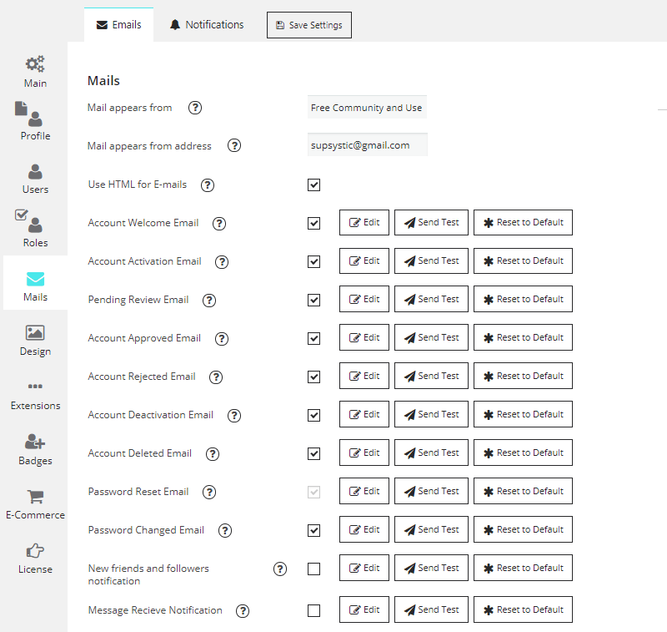The image size is (667, 632).
Task: Enable New friends and followers notification
Action: (314, 569)
